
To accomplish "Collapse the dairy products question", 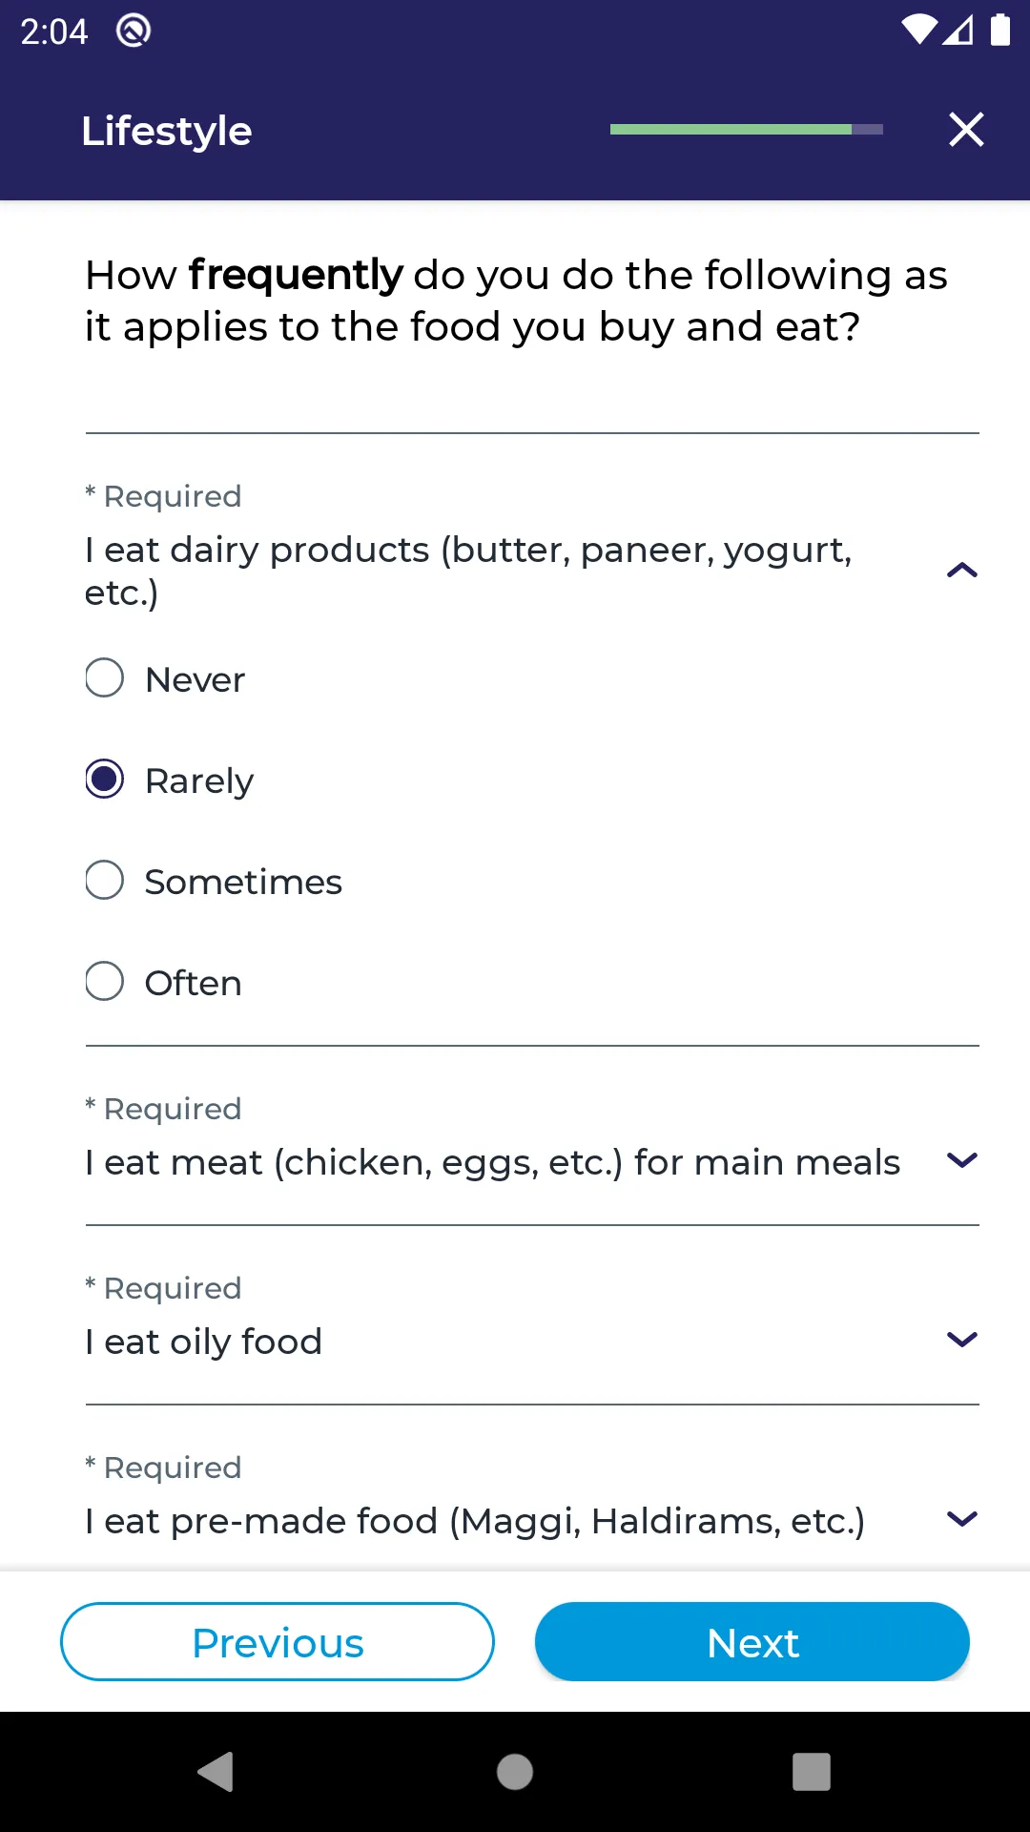I will coord(962,571).
